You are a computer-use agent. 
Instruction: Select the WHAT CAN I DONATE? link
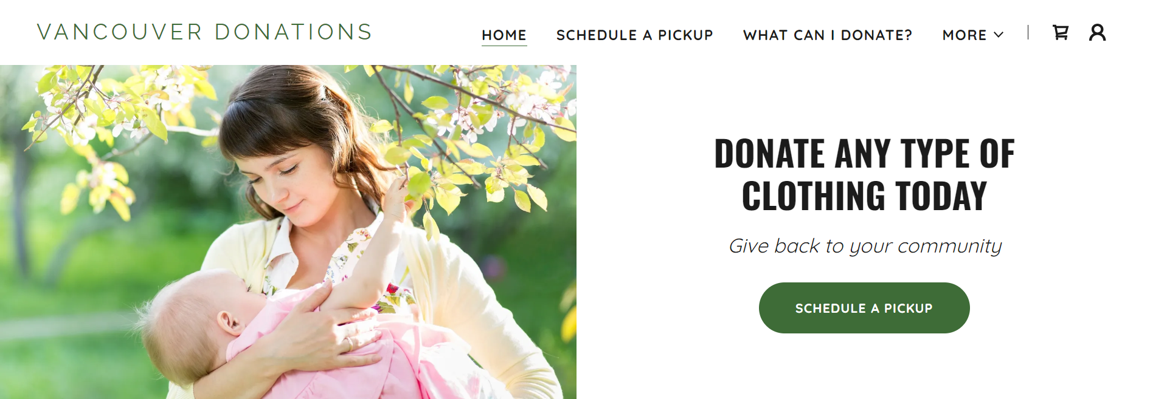[828, 35]
